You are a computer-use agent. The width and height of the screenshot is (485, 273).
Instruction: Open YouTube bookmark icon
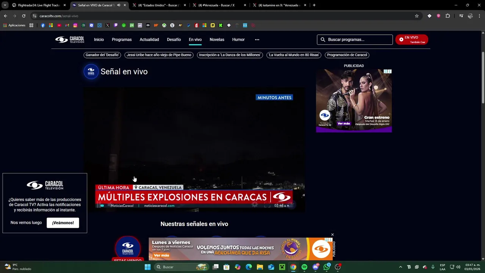pyautogui.click(x=59, y=25)
